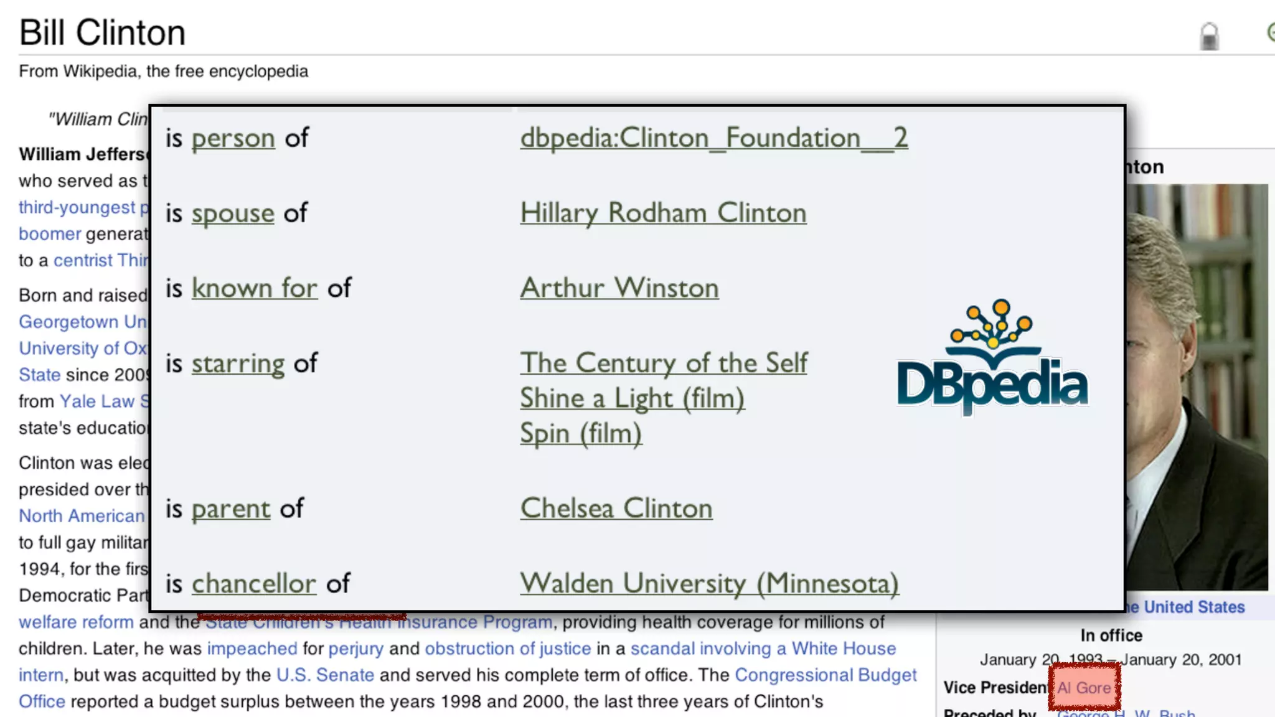1275x717 pixels.
Task: Click the 'obstruction of justice' link
Action: tap(507, 649)
